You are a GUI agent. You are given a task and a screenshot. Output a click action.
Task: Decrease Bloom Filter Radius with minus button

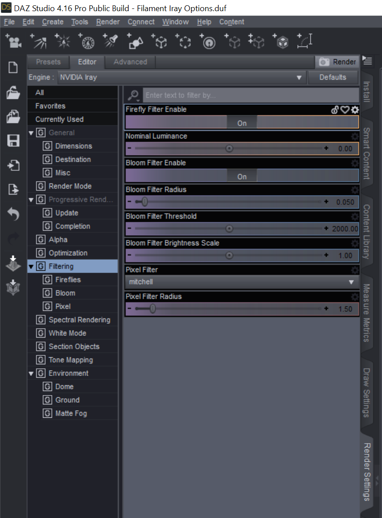pos(129,201)
